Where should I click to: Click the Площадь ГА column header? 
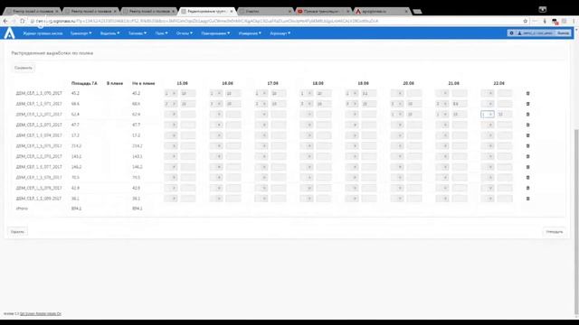(84, 84)
